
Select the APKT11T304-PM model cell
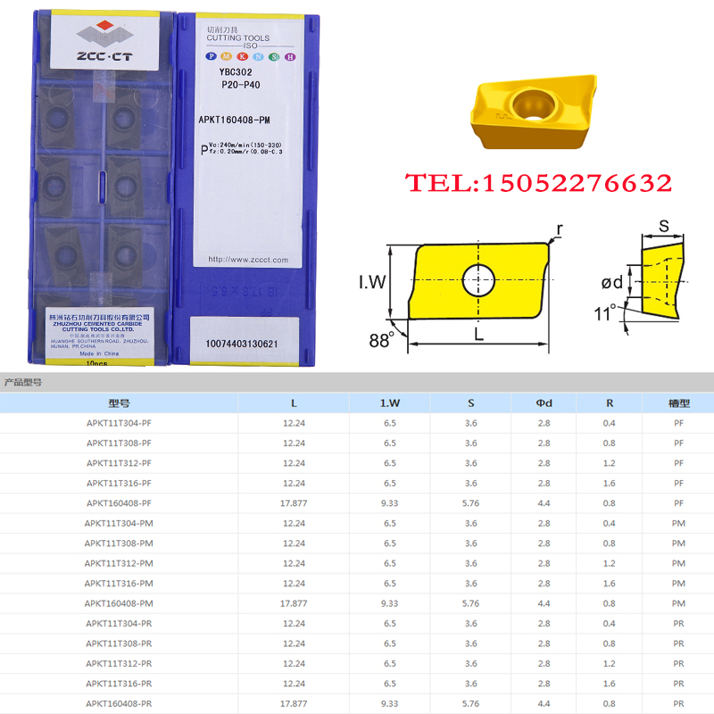pos(119,523)
